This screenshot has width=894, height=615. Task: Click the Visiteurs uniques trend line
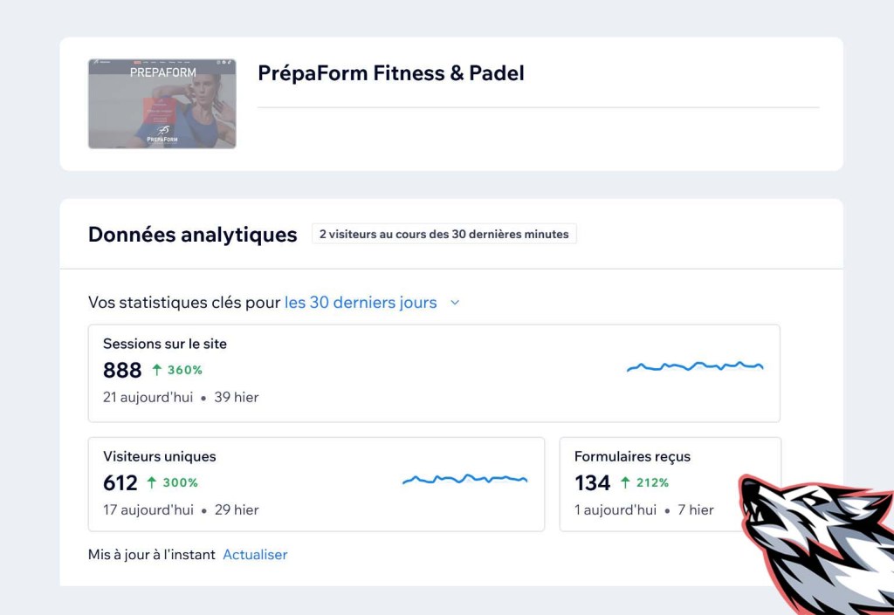pyautogui.click(x=464, y=479)
